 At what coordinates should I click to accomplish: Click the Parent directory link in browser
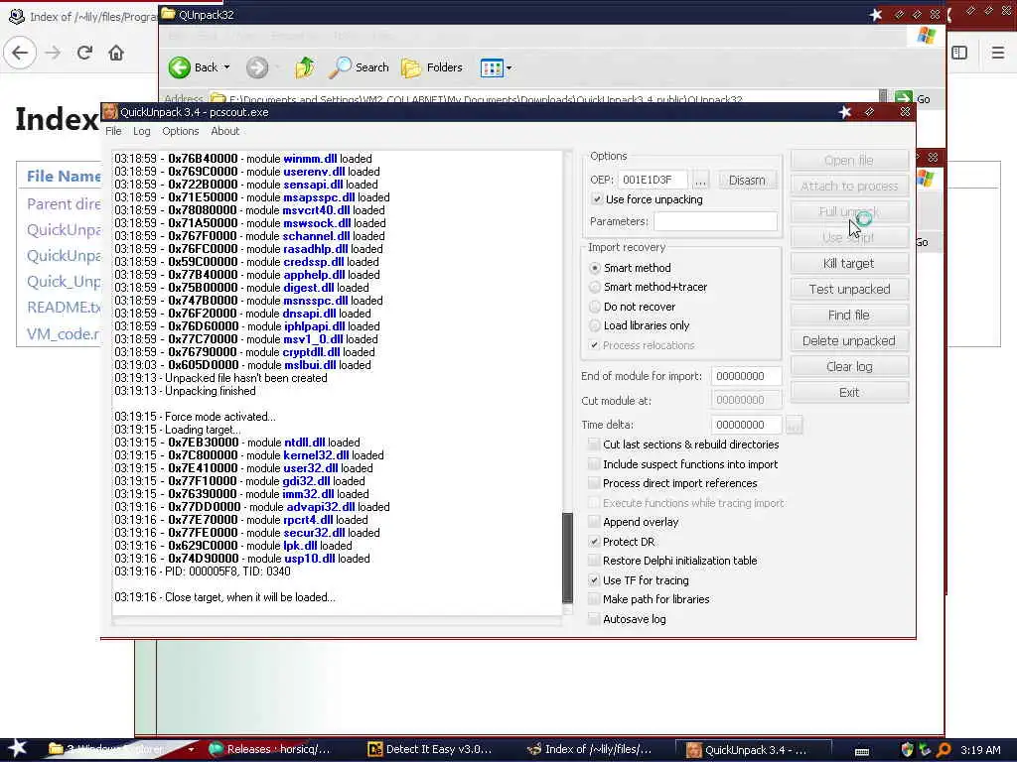64,204
